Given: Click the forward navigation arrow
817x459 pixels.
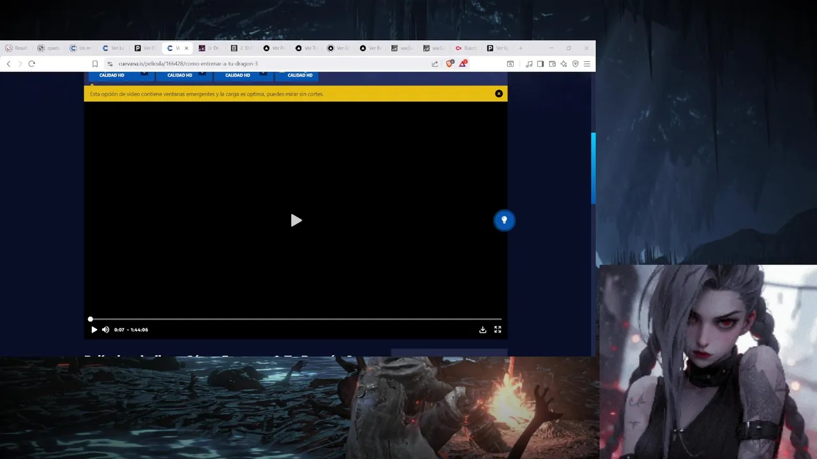Looking at the screenshot, I should (x=20, y=64).
